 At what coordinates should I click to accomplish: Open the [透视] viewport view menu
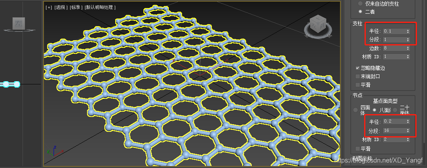[61, 7]
